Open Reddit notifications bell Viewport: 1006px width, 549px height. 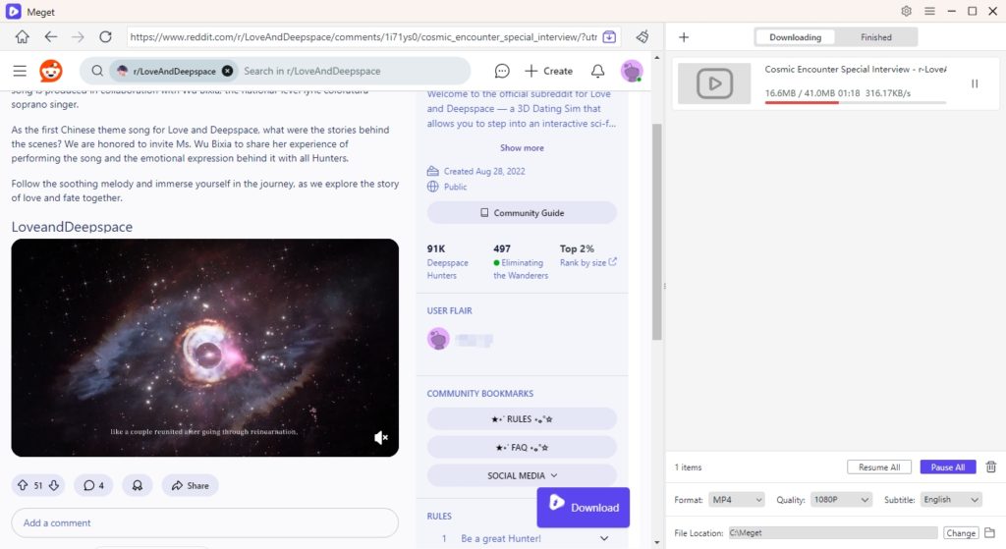(597, 71)
